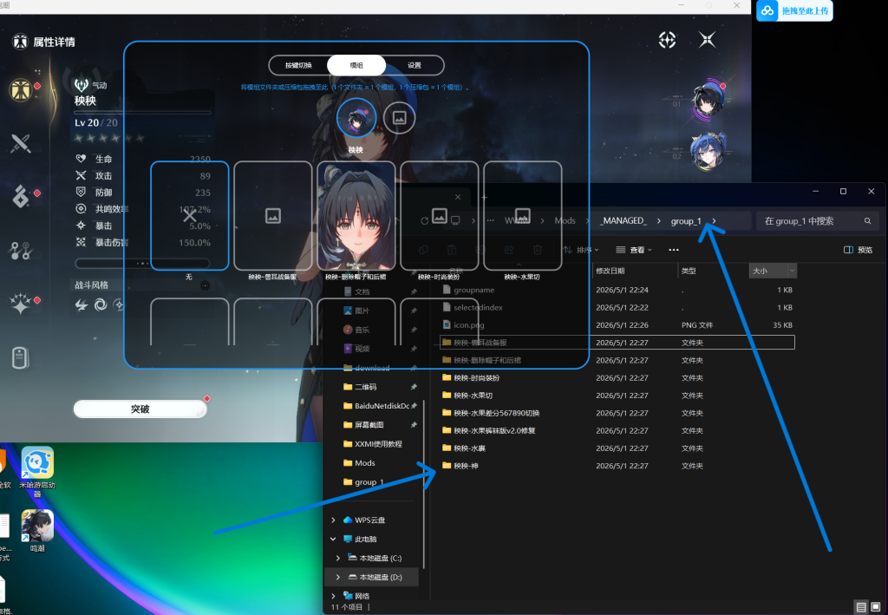The height and width of the screenshot is (615, 888).
Task: Open the profile card icon at sidebar bottom
Action: click(x=21, y=358)
